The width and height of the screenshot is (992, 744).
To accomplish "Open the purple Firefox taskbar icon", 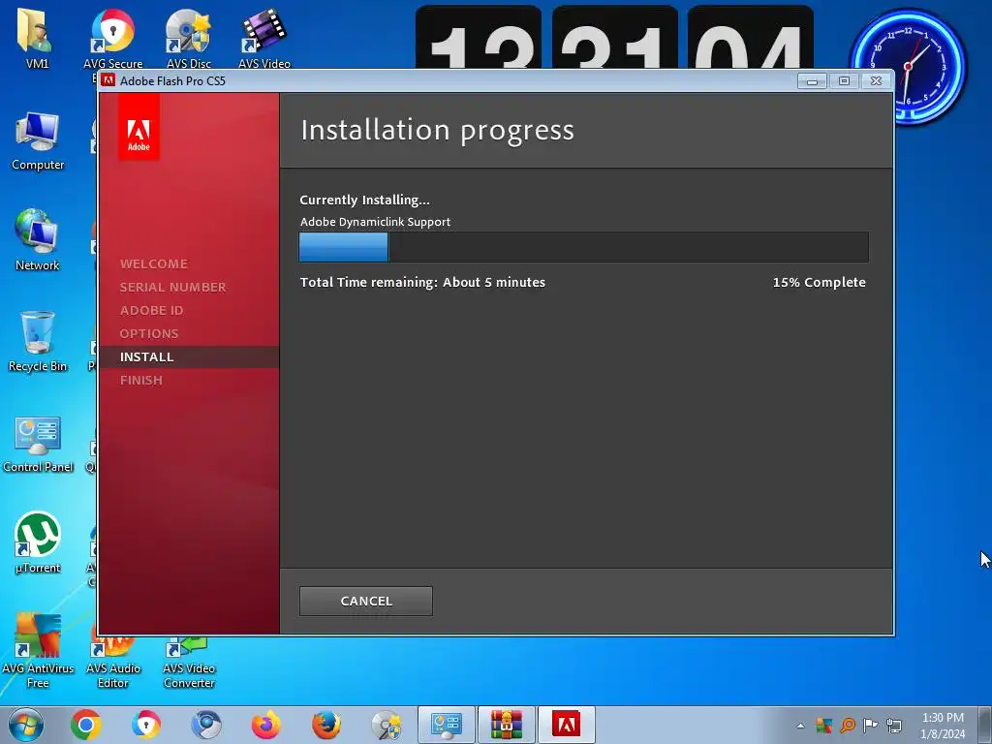I will pos(266,725).
